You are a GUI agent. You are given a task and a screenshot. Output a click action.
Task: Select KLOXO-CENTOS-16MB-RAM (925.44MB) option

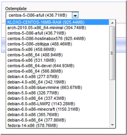pyautogui.click(x=58, y=22)
